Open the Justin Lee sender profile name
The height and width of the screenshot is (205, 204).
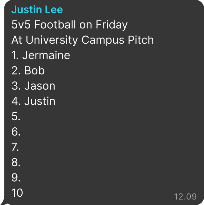point(37,10)
